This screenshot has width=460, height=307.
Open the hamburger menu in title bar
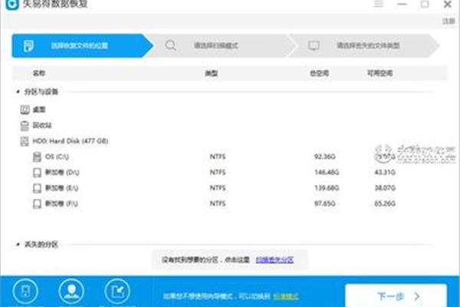pos(378,4)
